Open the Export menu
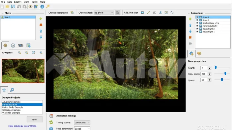 (x=18, y=2)
